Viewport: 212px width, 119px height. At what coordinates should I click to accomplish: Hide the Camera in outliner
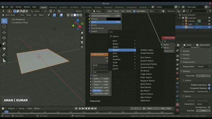coord(209,21)
